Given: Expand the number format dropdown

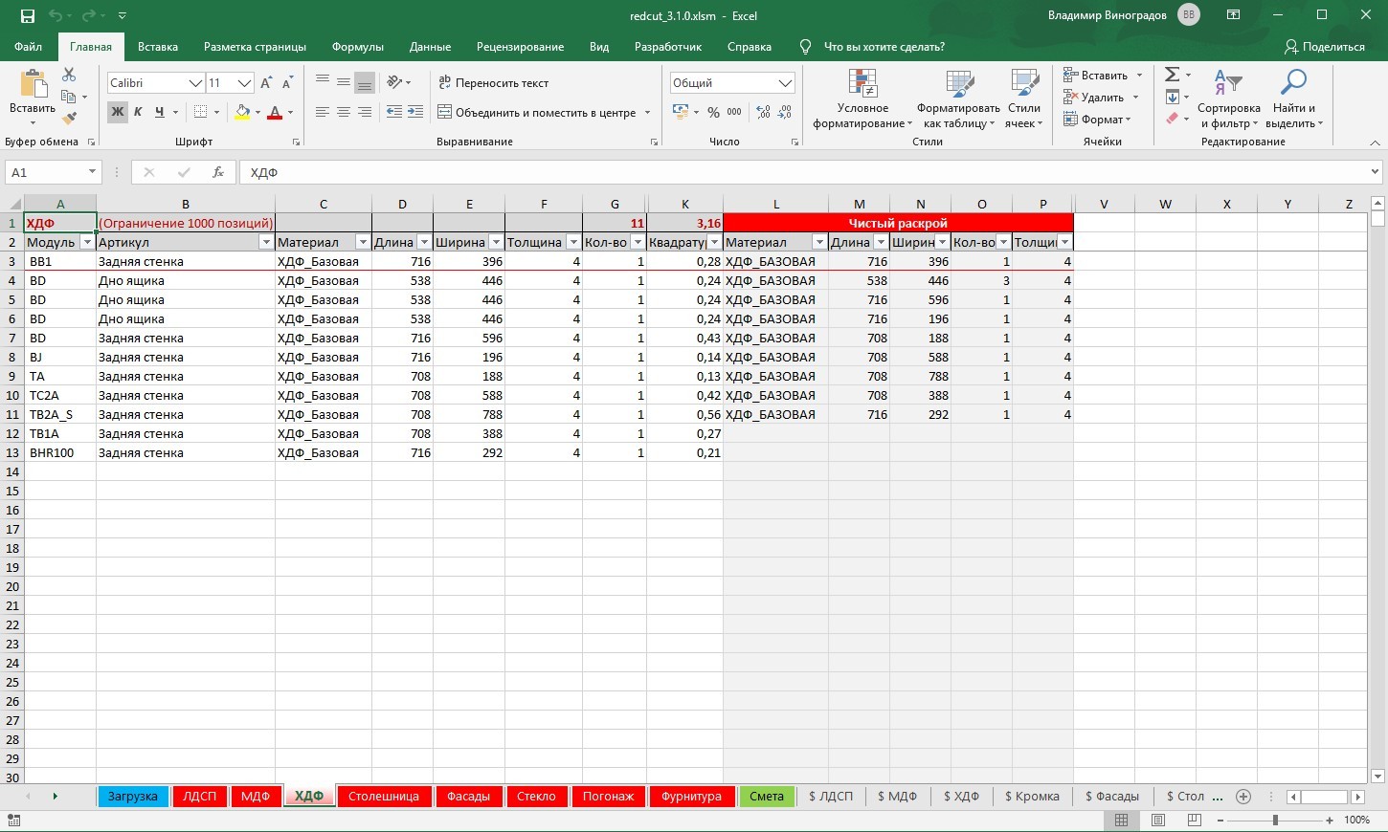Looking at the screenshot, I should [x=785, y=83].
